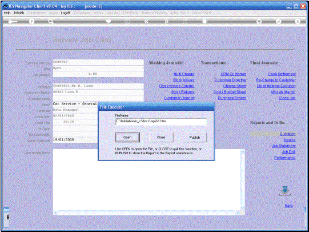Click the download arrow icon above Save
This screenshot has height=232, width=309.
(285, 191)
